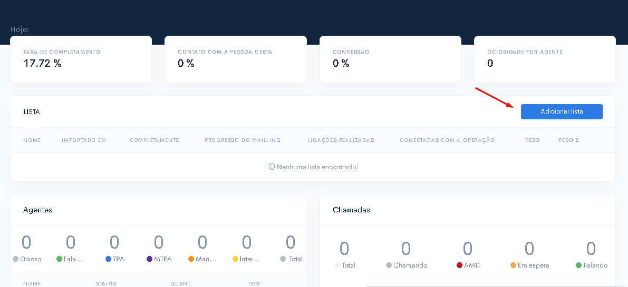Click the Ocioso agent count label
This screenshot has width=628, height=287.
click(31, 259)
